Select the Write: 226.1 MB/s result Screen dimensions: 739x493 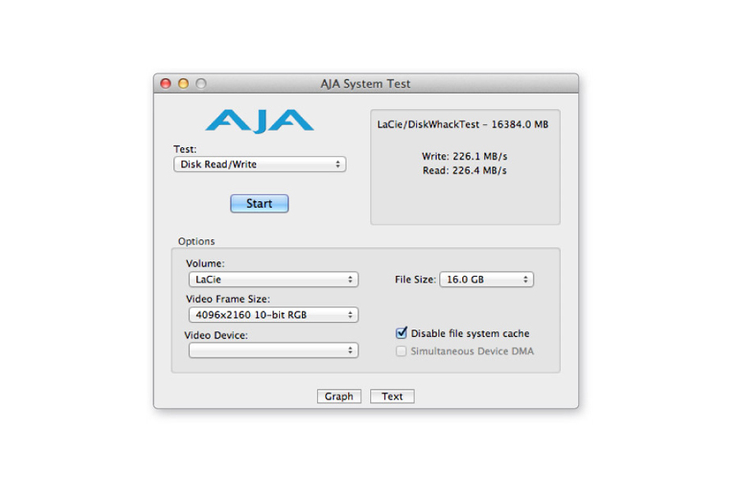point(464,156)
